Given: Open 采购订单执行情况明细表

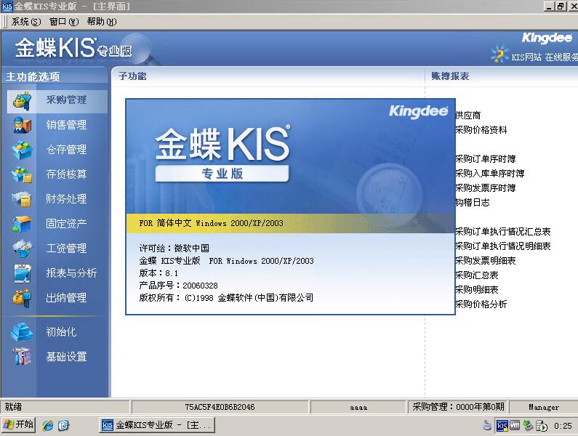Looking at the screenshot, I should pyautogui.click(x=503, y=246).
